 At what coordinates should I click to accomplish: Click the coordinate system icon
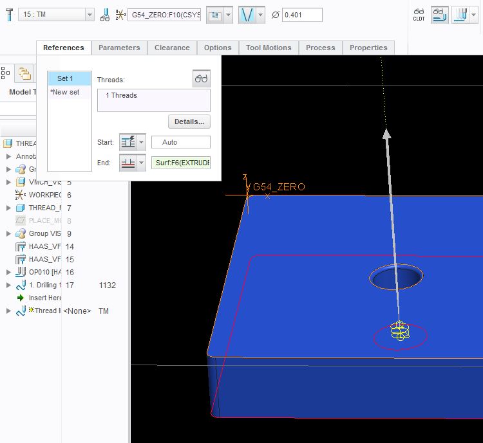point(120,14)
